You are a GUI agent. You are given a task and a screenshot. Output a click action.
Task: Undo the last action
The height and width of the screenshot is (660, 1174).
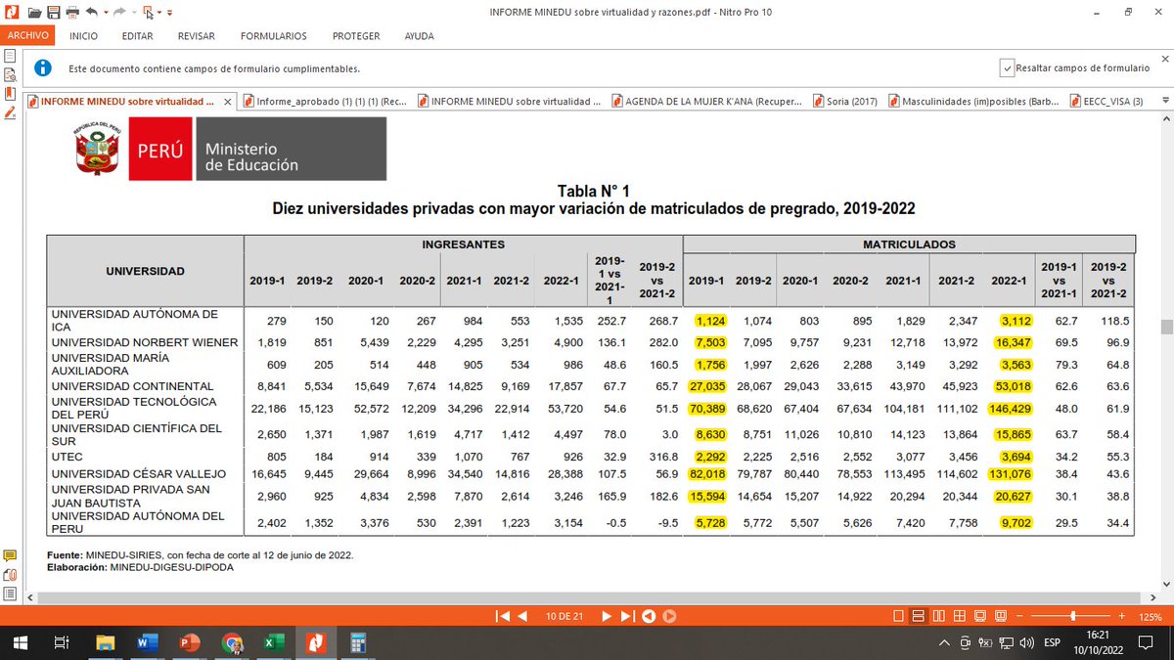point(92,12)
